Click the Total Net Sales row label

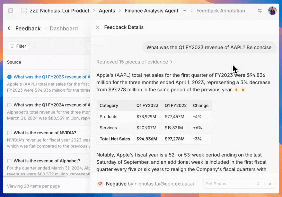click(x=115, y=139)
